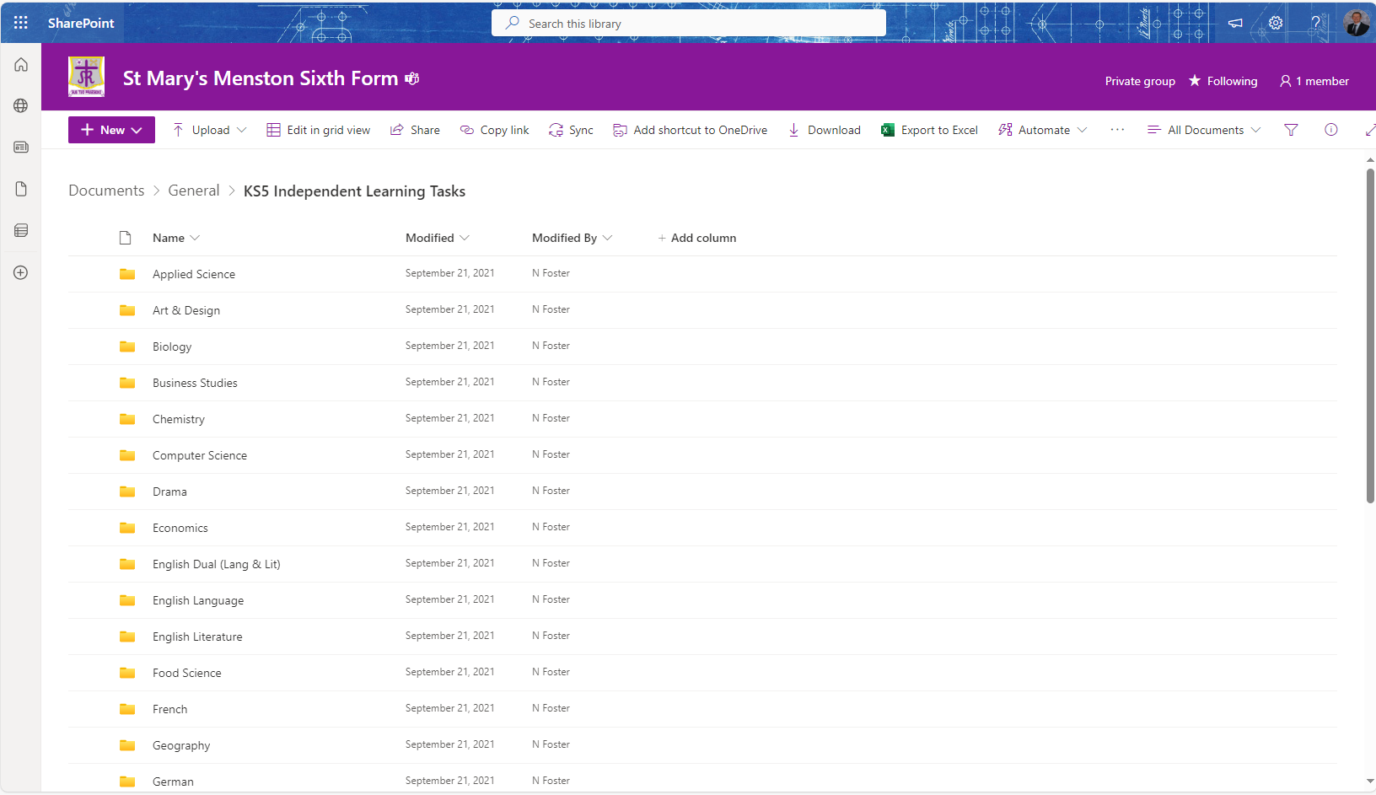Open the Settings gear icon

tap(1276, 23)
